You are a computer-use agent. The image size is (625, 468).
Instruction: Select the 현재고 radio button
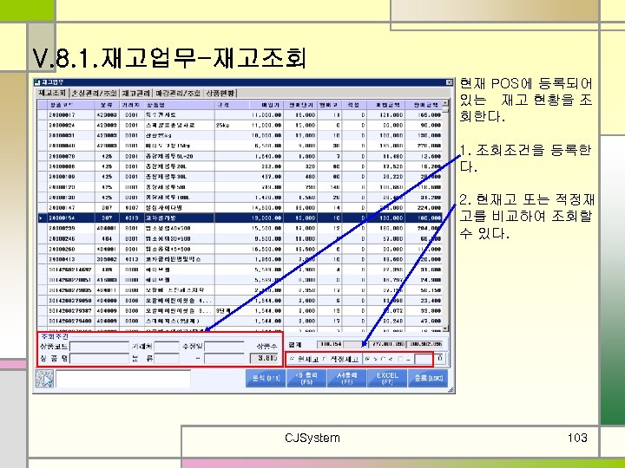(293, 359)
